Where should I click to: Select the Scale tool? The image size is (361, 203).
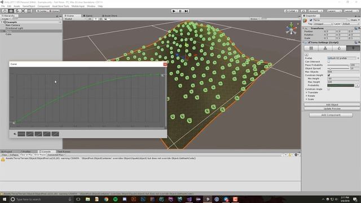tap(23, 11)
